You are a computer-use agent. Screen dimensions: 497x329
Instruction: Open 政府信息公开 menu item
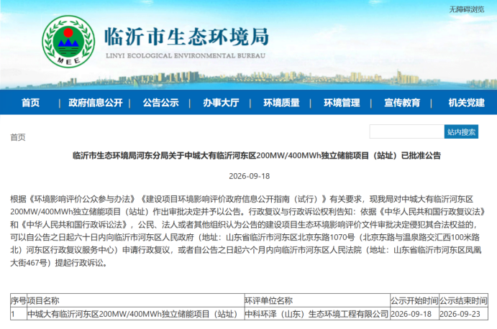tap(96, 103)
